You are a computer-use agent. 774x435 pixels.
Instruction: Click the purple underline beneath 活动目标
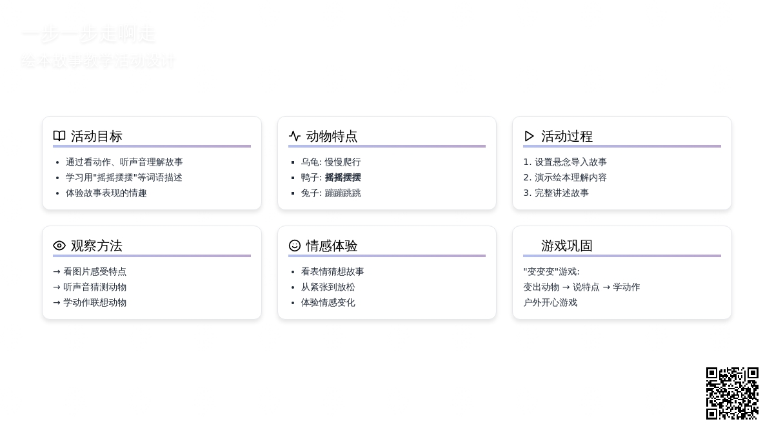click(152, 146)
